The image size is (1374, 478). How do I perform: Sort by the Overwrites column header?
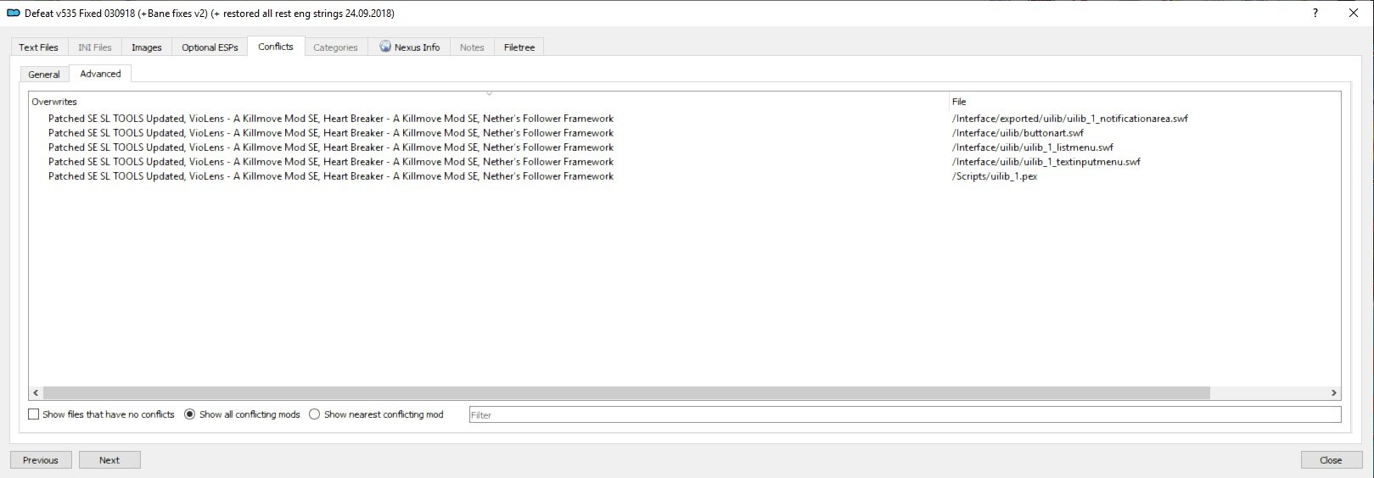coord(489,102)
